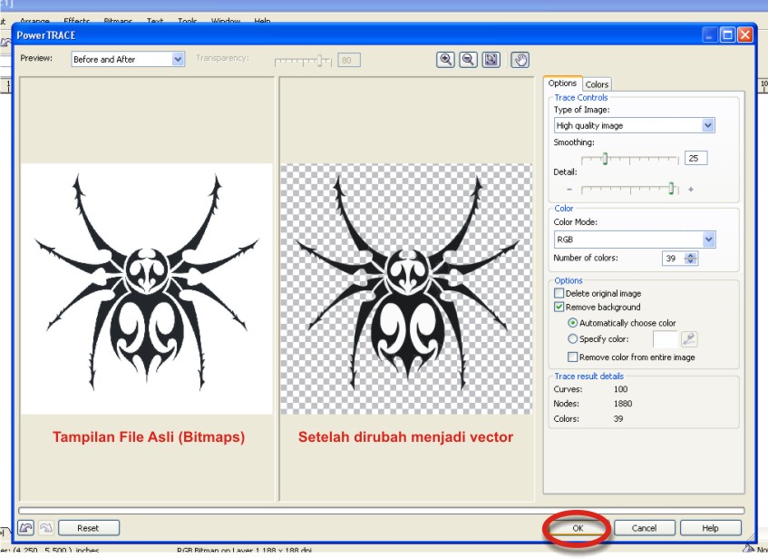Click the Nodes value 1880
This screenshot has width=768, height=558.
pos(623,404)
